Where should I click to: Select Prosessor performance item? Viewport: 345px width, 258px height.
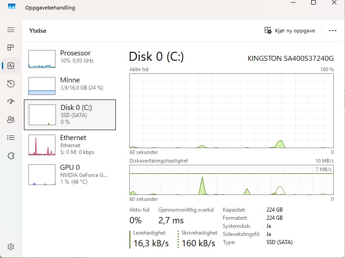(70, 59)
